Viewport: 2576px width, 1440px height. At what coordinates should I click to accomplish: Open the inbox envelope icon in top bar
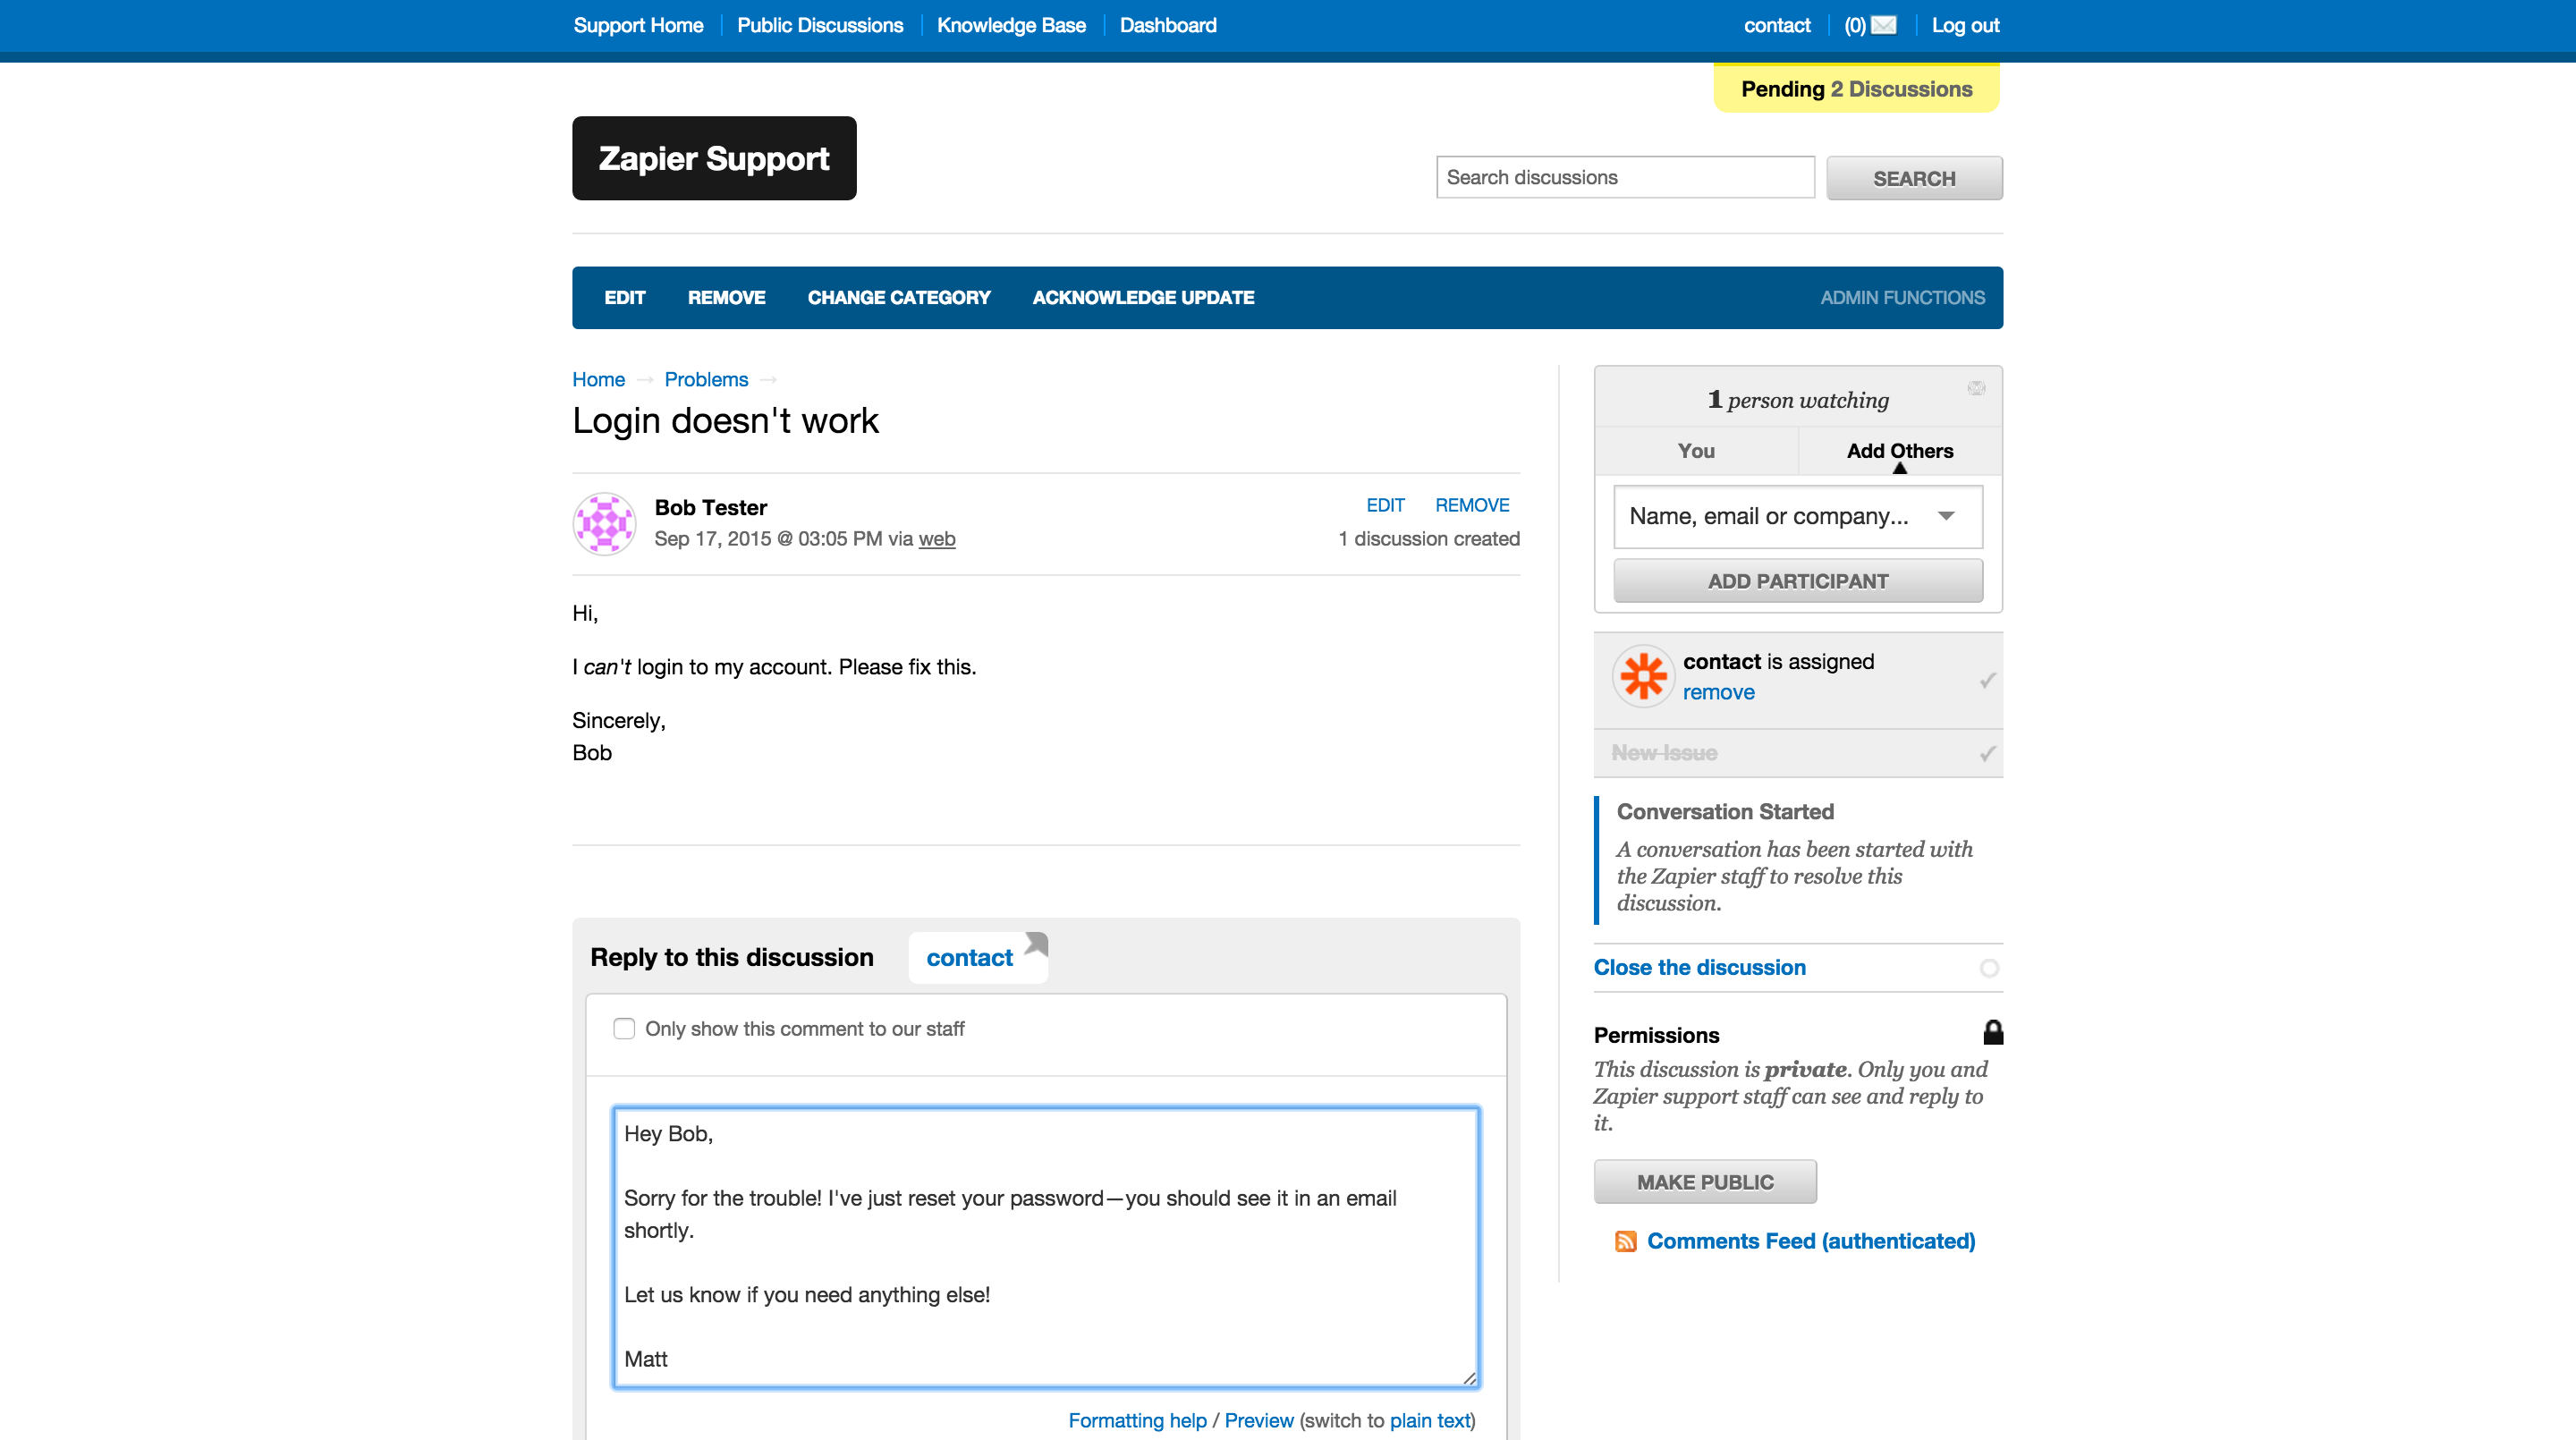click(1883, 25)
